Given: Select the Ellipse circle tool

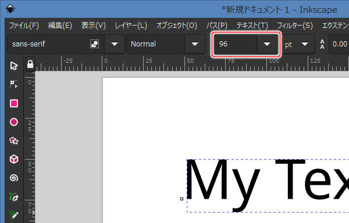Looking at the screenshot, I should (x=14, y=122).
